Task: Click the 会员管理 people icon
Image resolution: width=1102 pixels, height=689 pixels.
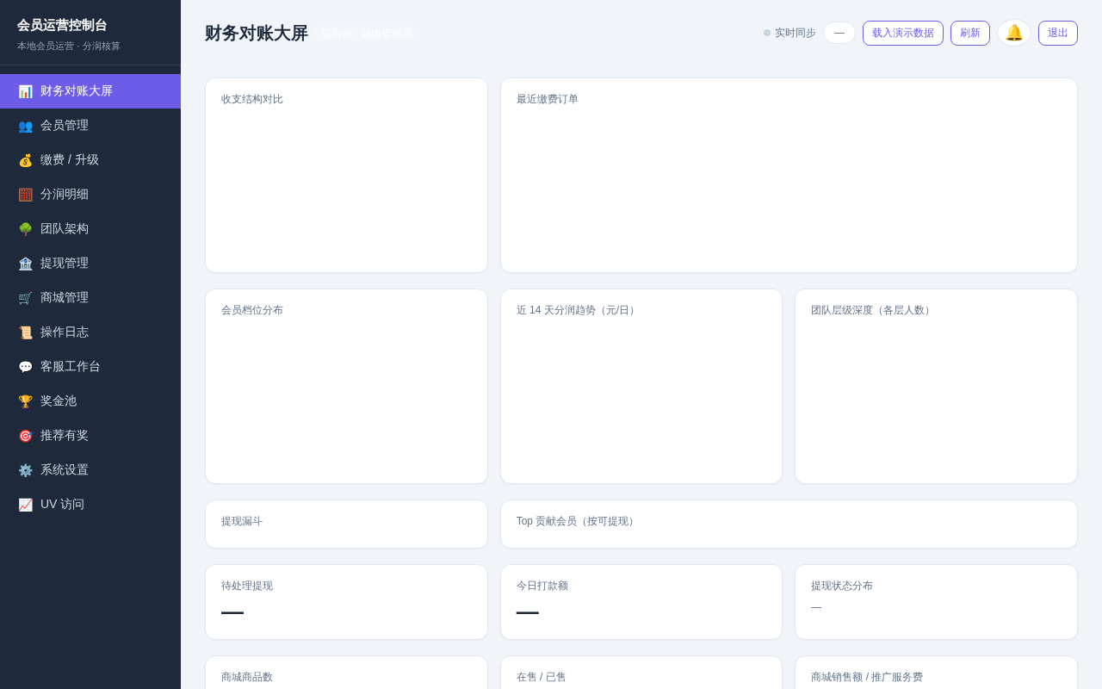Action: pos(25,126)
